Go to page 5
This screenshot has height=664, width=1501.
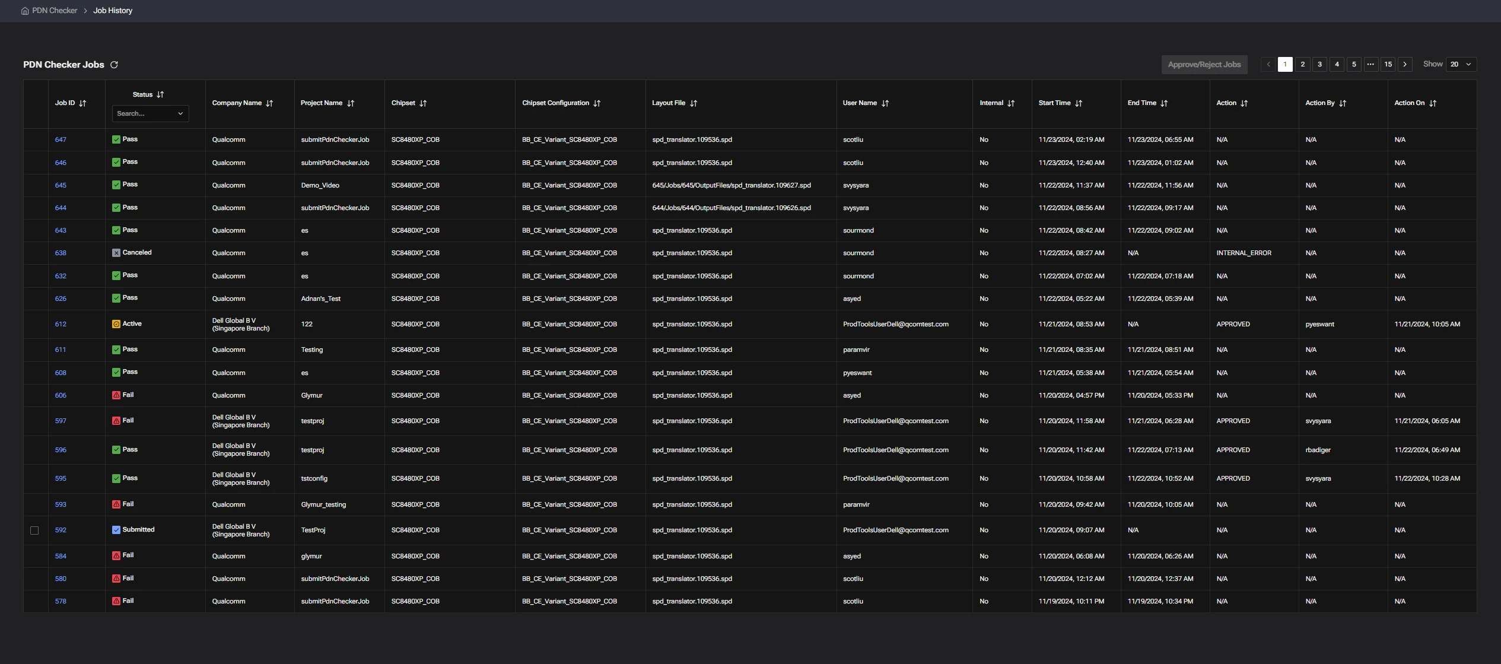[x=1354, y=64]
